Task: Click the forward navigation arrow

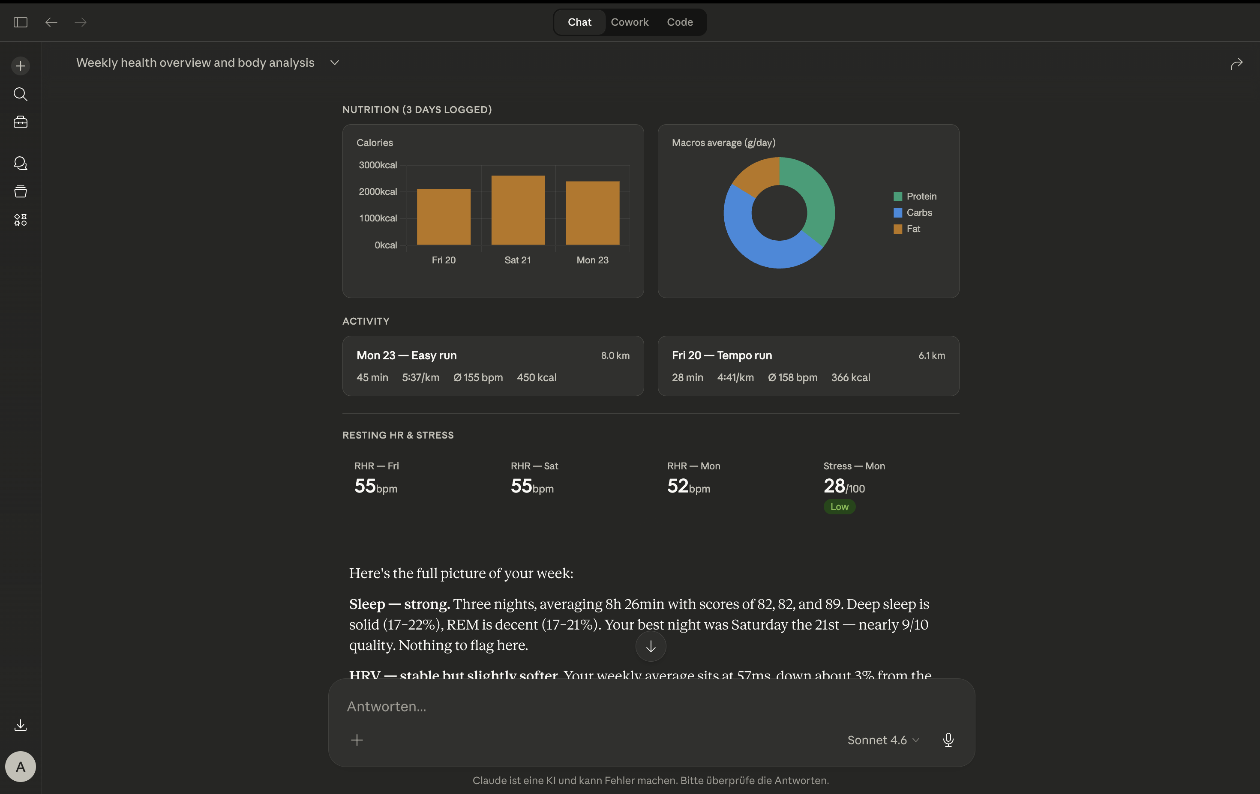Action: pos(81,22)
